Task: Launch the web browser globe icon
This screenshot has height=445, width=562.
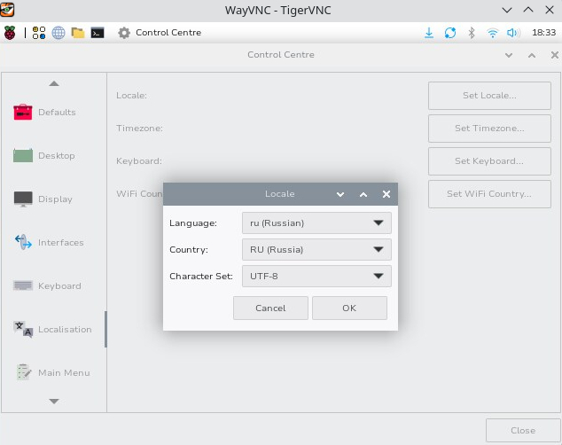Action: (59, 33)
